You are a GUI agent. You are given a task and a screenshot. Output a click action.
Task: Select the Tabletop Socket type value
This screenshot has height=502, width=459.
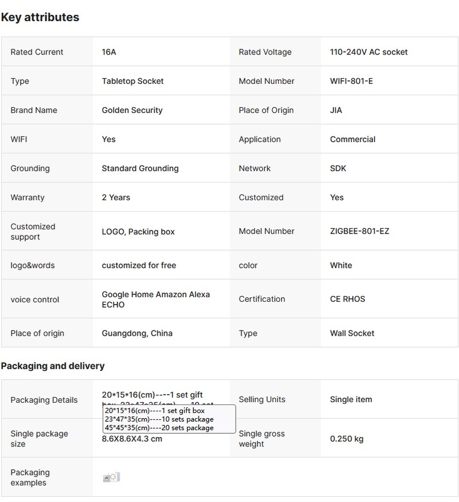(133, 81)
